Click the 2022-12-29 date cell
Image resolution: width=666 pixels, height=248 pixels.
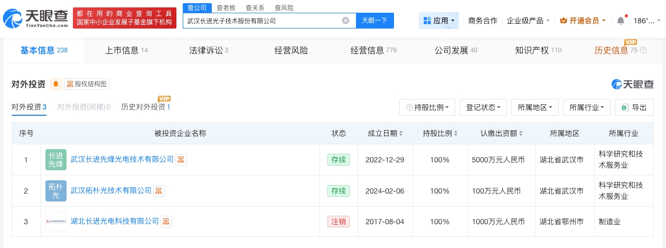pyautogui.click(x=385, y=160)
